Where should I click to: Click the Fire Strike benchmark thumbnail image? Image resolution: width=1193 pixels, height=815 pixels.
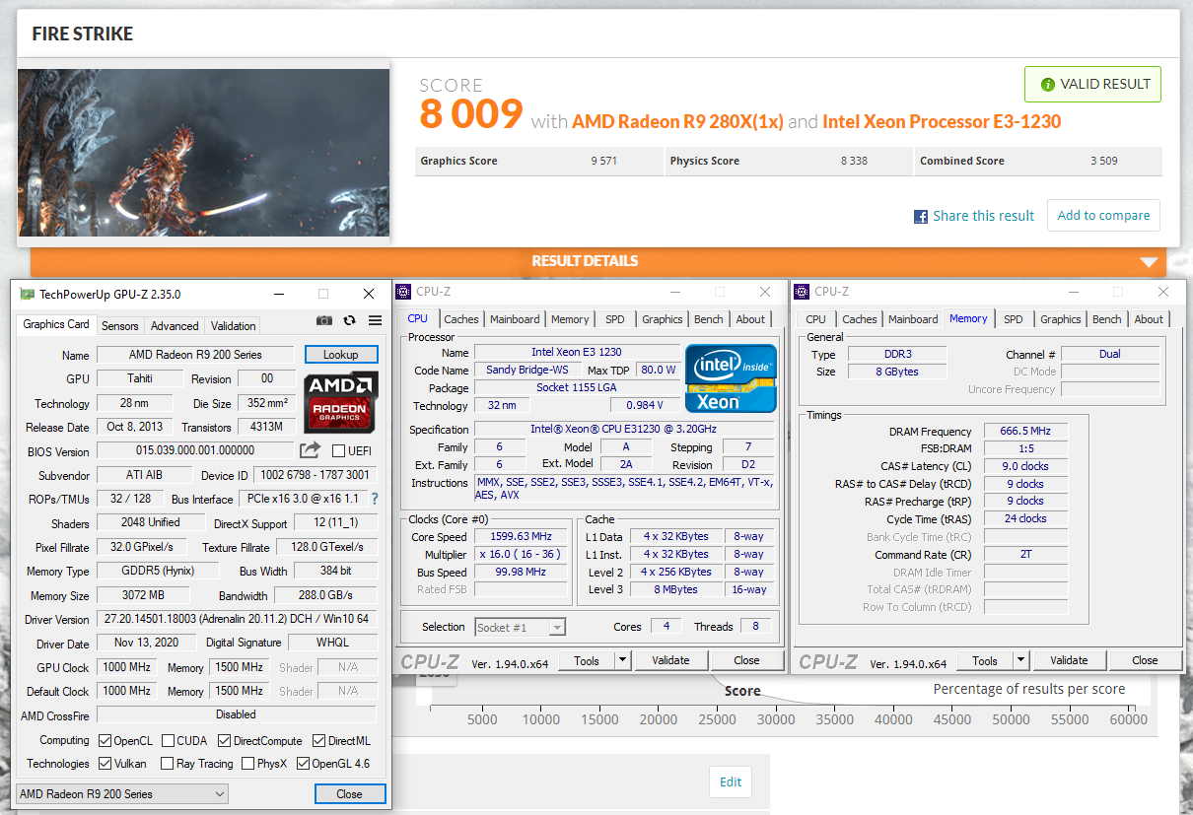click(x=203, y=152)
